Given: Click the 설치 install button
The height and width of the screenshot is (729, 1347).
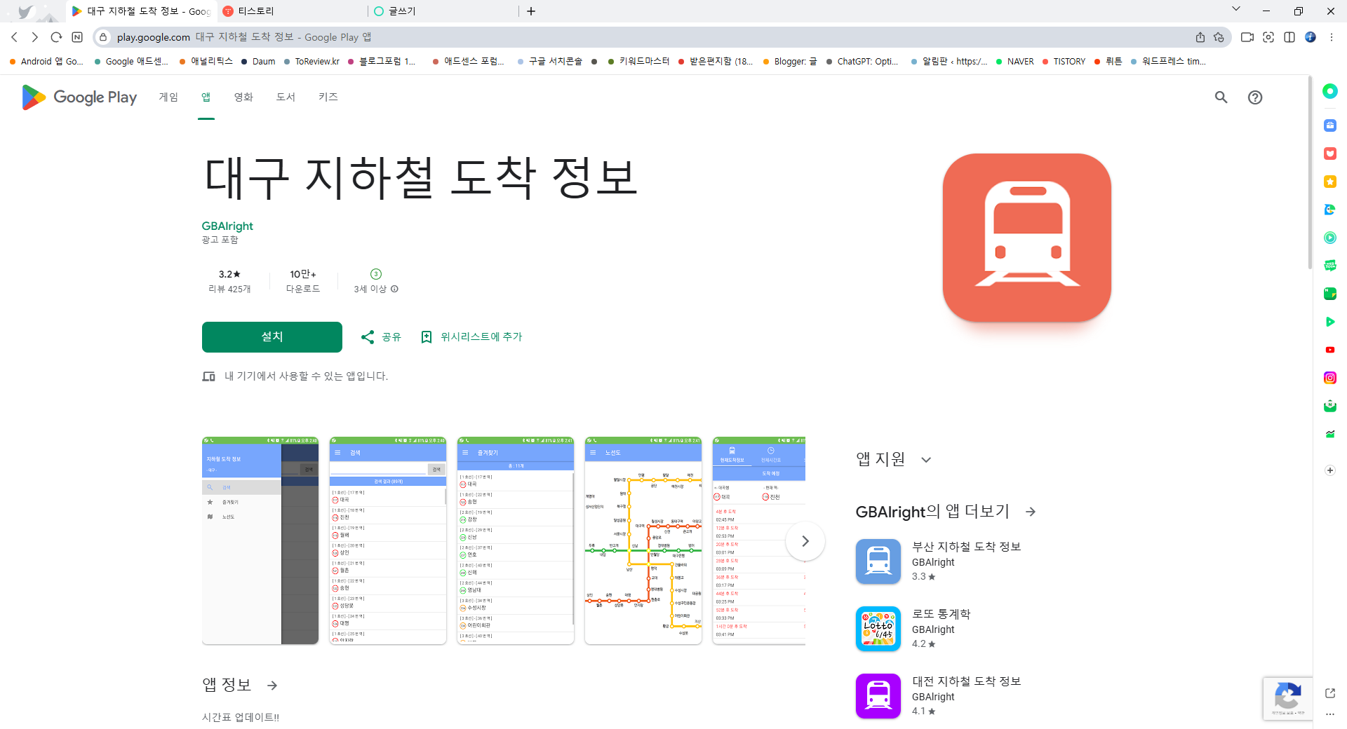Looking at the screenshot, I should click(x=272, y=337).
